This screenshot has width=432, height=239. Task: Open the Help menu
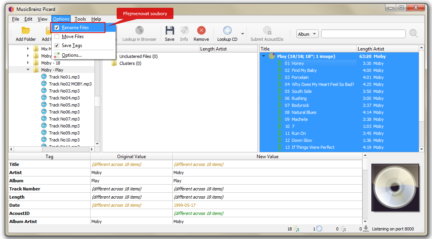pyautogui.click(x=96, y=19)
